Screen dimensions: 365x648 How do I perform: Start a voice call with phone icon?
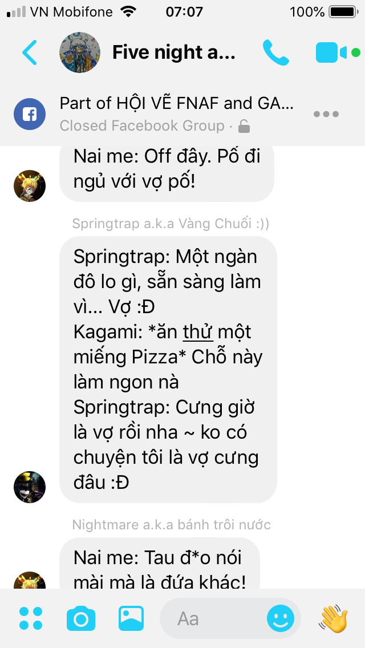click(275, 52)
